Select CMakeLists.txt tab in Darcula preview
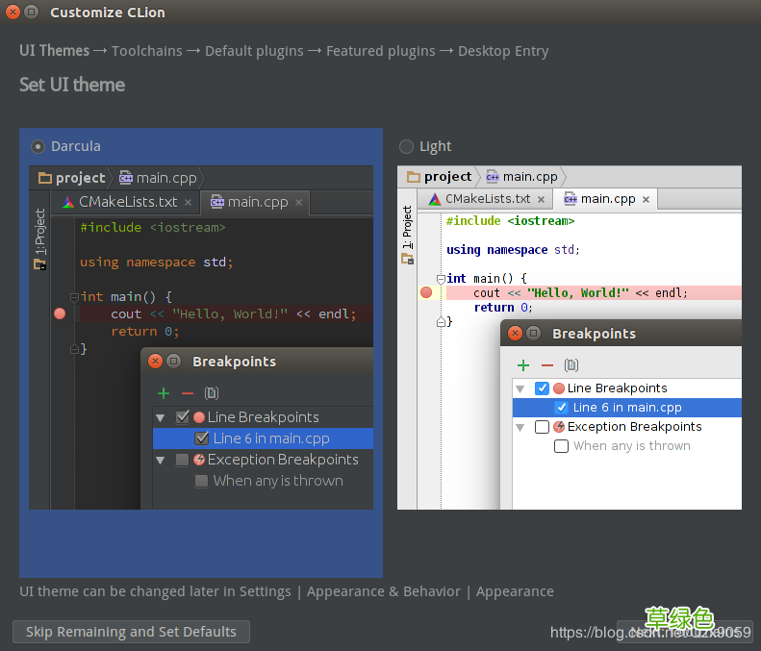The width and height of the screenshot is (761, 651). coord(128,202)
